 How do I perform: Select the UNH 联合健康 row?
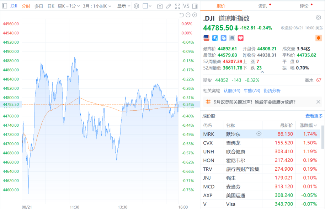pos(260,152)
